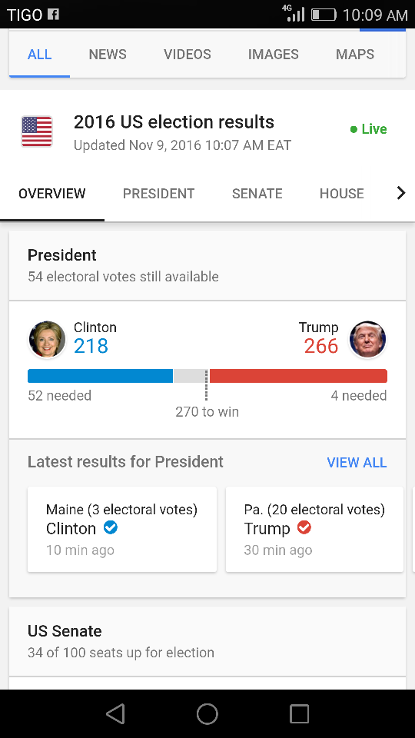Tap the Android home circle icon

point(207,713)
